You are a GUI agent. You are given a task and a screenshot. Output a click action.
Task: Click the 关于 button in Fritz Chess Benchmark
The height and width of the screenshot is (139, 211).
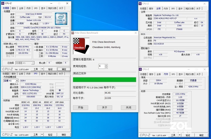[104, 107]
